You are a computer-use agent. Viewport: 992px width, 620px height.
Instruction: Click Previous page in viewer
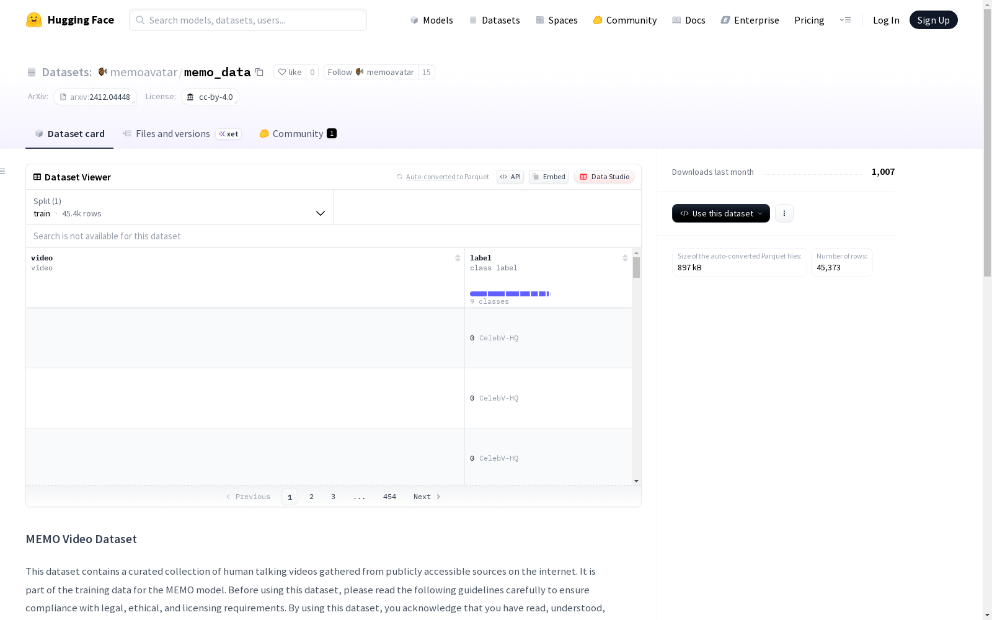(248, 497)
